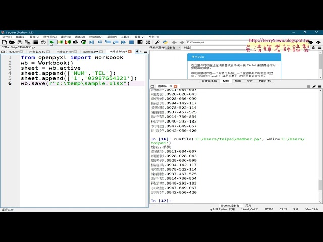This screenshot has height=242, width=323.
Task: Interrupt kernel with gray stop square
Action: click(x=308, y=86)
